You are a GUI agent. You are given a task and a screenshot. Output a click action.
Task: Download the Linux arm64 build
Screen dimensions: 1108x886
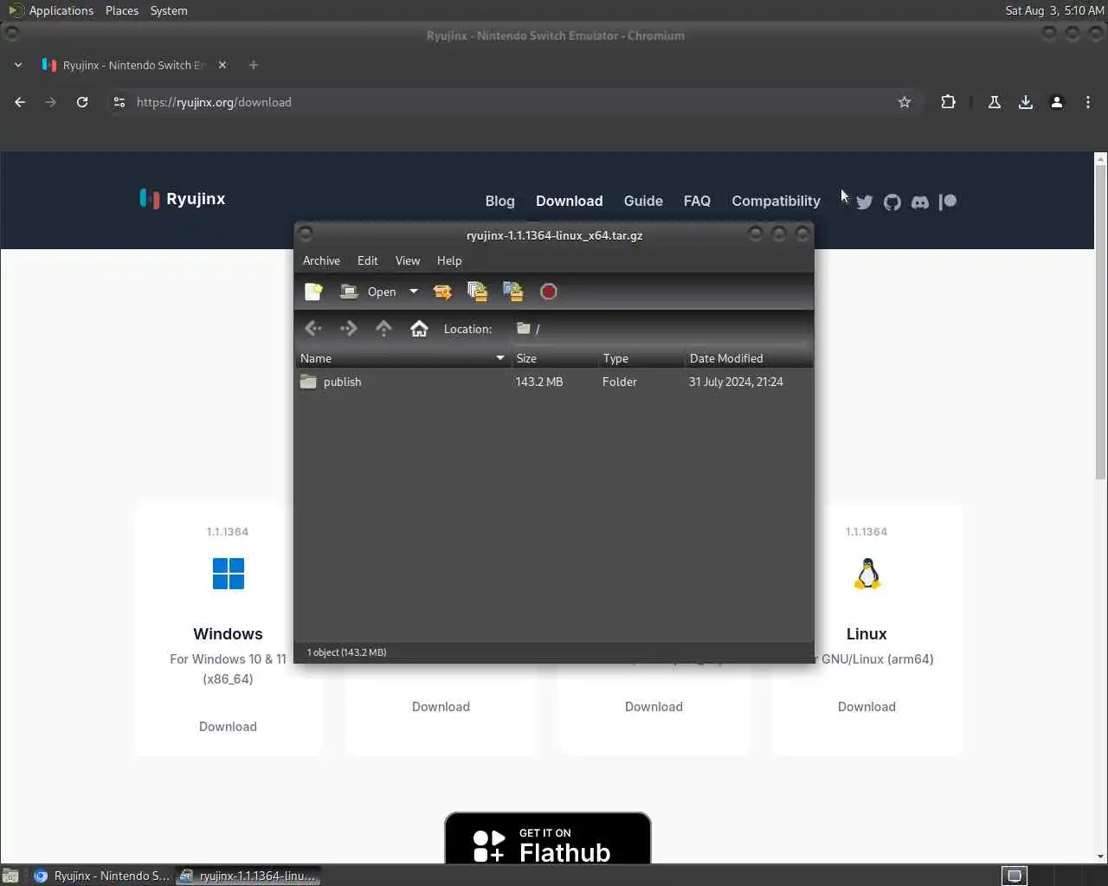click(866, 707)
